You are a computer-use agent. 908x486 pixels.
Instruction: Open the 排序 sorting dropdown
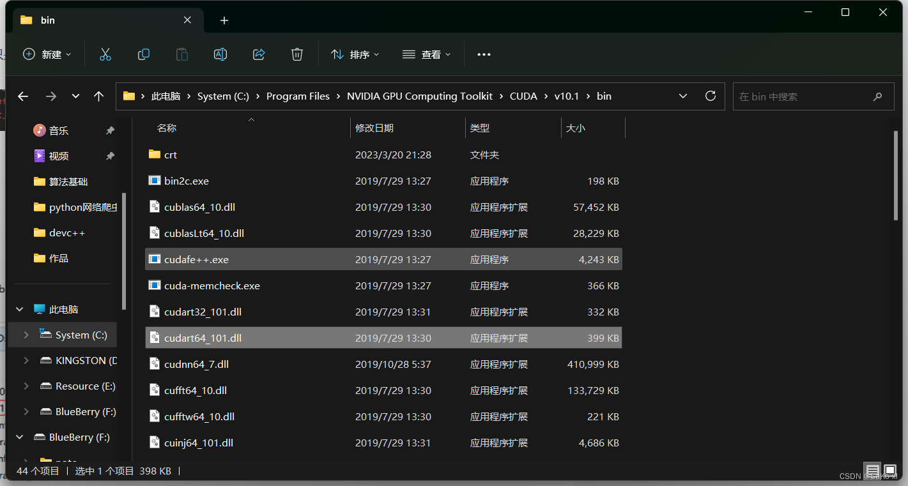355,54
